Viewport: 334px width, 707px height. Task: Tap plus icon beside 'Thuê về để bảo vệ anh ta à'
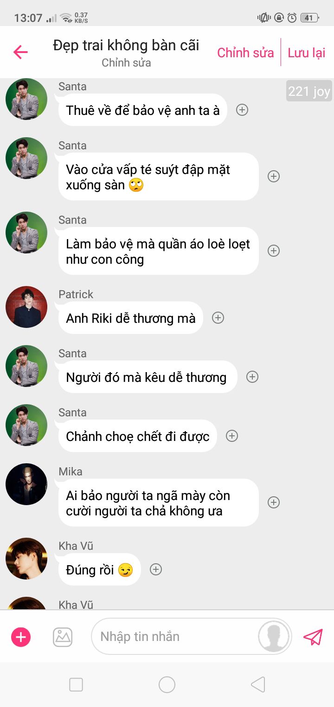[242, 110]
